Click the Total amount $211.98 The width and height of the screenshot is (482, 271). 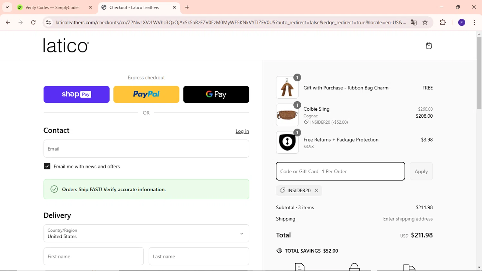422,235
